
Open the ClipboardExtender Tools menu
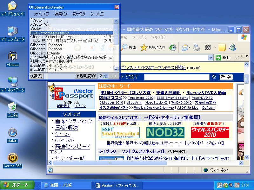tap(97, 14)
